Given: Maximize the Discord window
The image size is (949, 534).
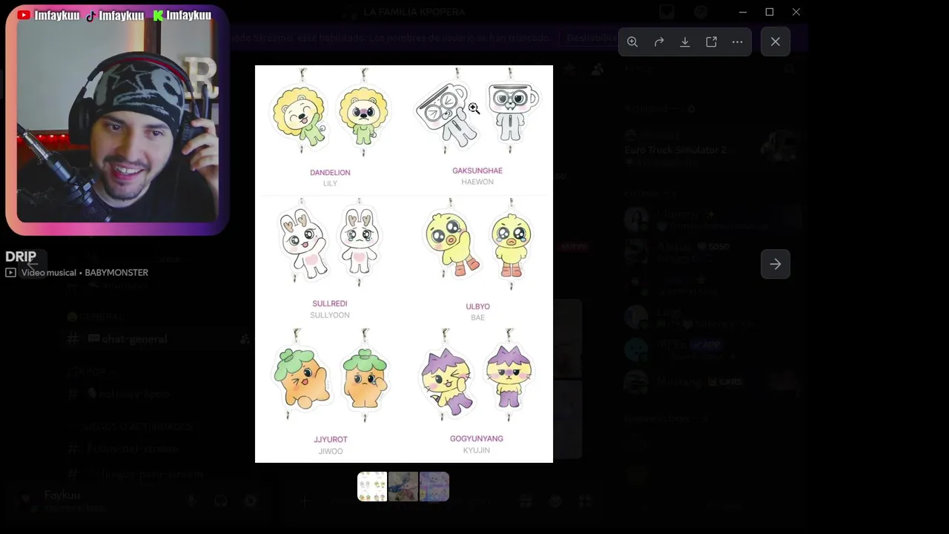Looking at the screenshot, I should [x=770, y=12].
